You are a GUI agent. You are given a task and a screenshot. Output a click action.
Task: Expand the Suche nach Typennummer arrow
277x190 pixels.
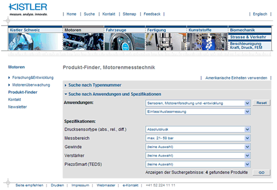[x=65, y=85]
